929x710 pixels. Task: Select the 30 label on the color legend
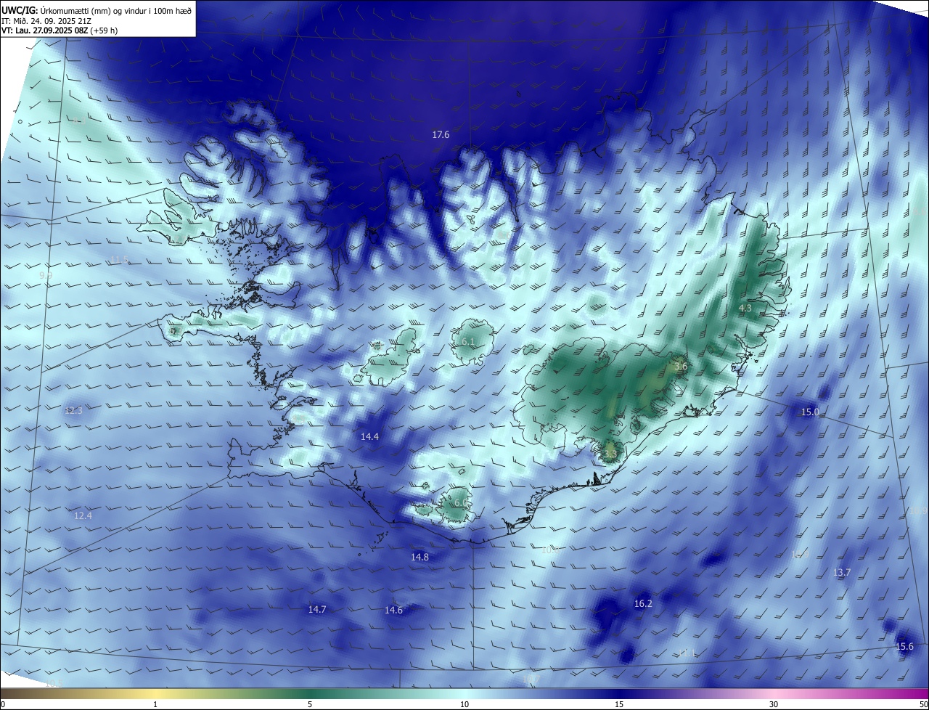(x=774, y=704)
